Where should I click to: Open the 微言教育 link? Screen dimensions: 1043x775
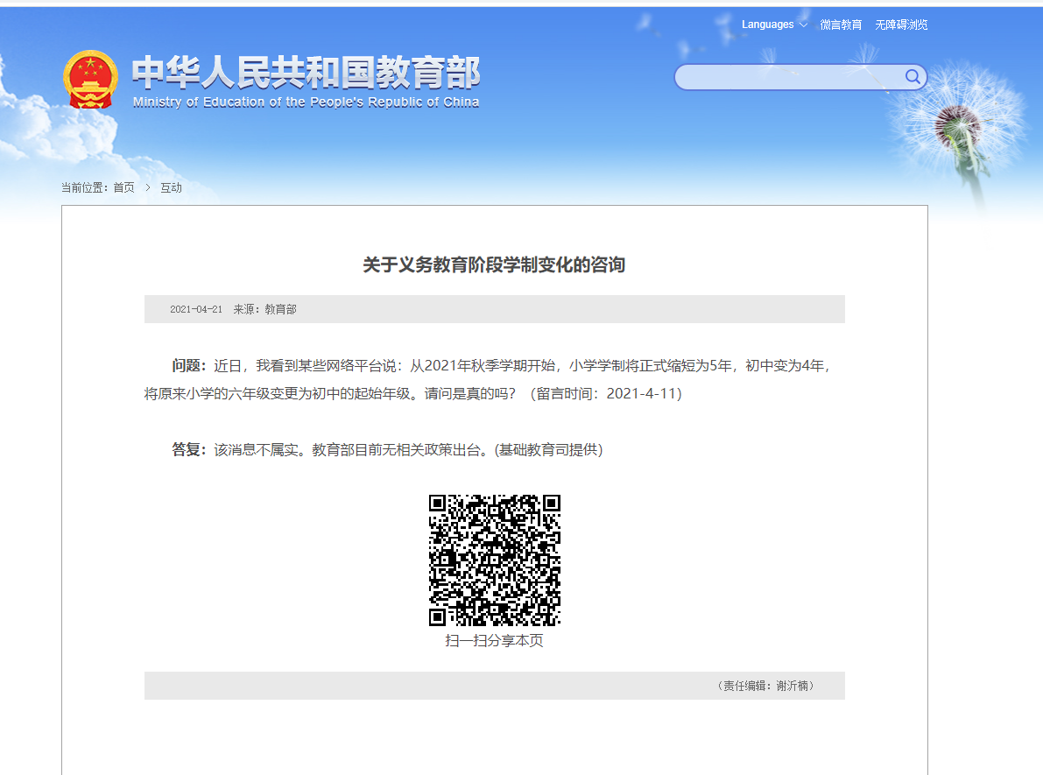(841, 25)
